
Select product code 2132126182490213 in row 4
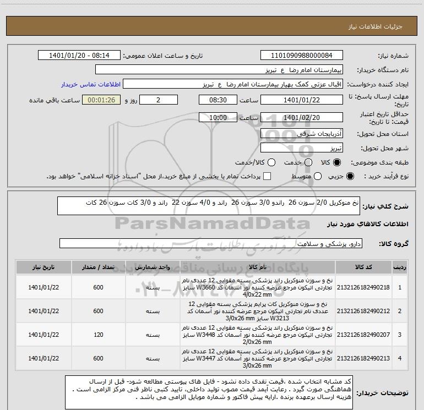(x=363, y=358)
